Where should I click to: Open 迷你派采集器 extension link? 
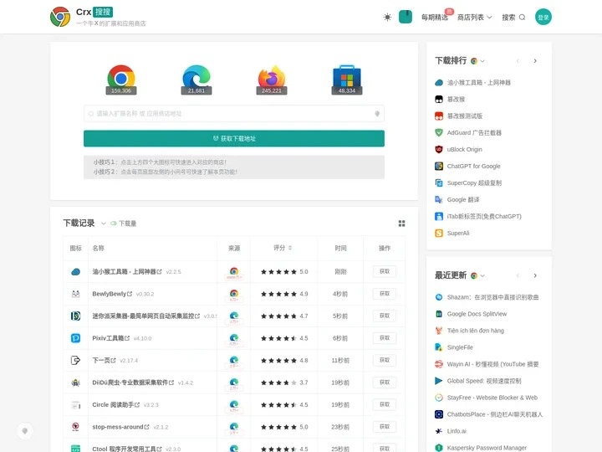145,316
